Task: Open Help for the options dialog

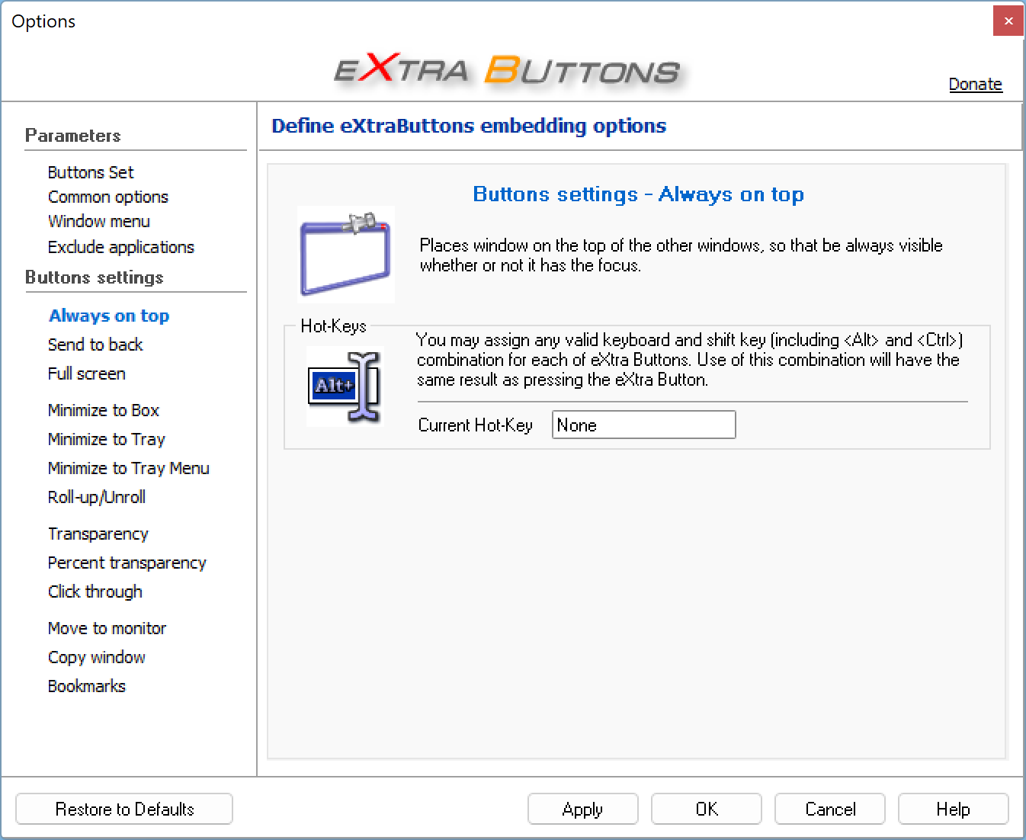Action: click(x=954, y=809)
